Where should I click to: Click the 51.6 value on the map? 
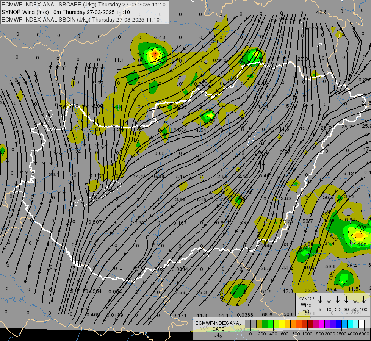(266, 292)
